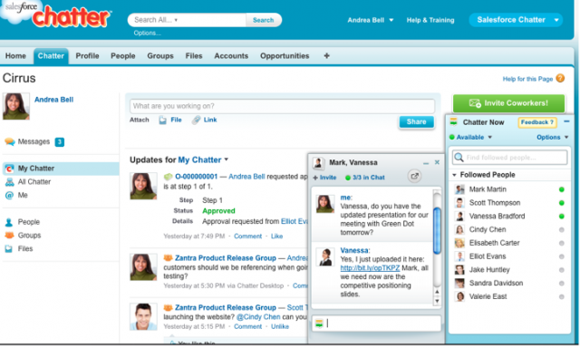Open the My Chatter updates filter dropdown
Viewport: 580px width, 348px height.
[x=226, y=159]
